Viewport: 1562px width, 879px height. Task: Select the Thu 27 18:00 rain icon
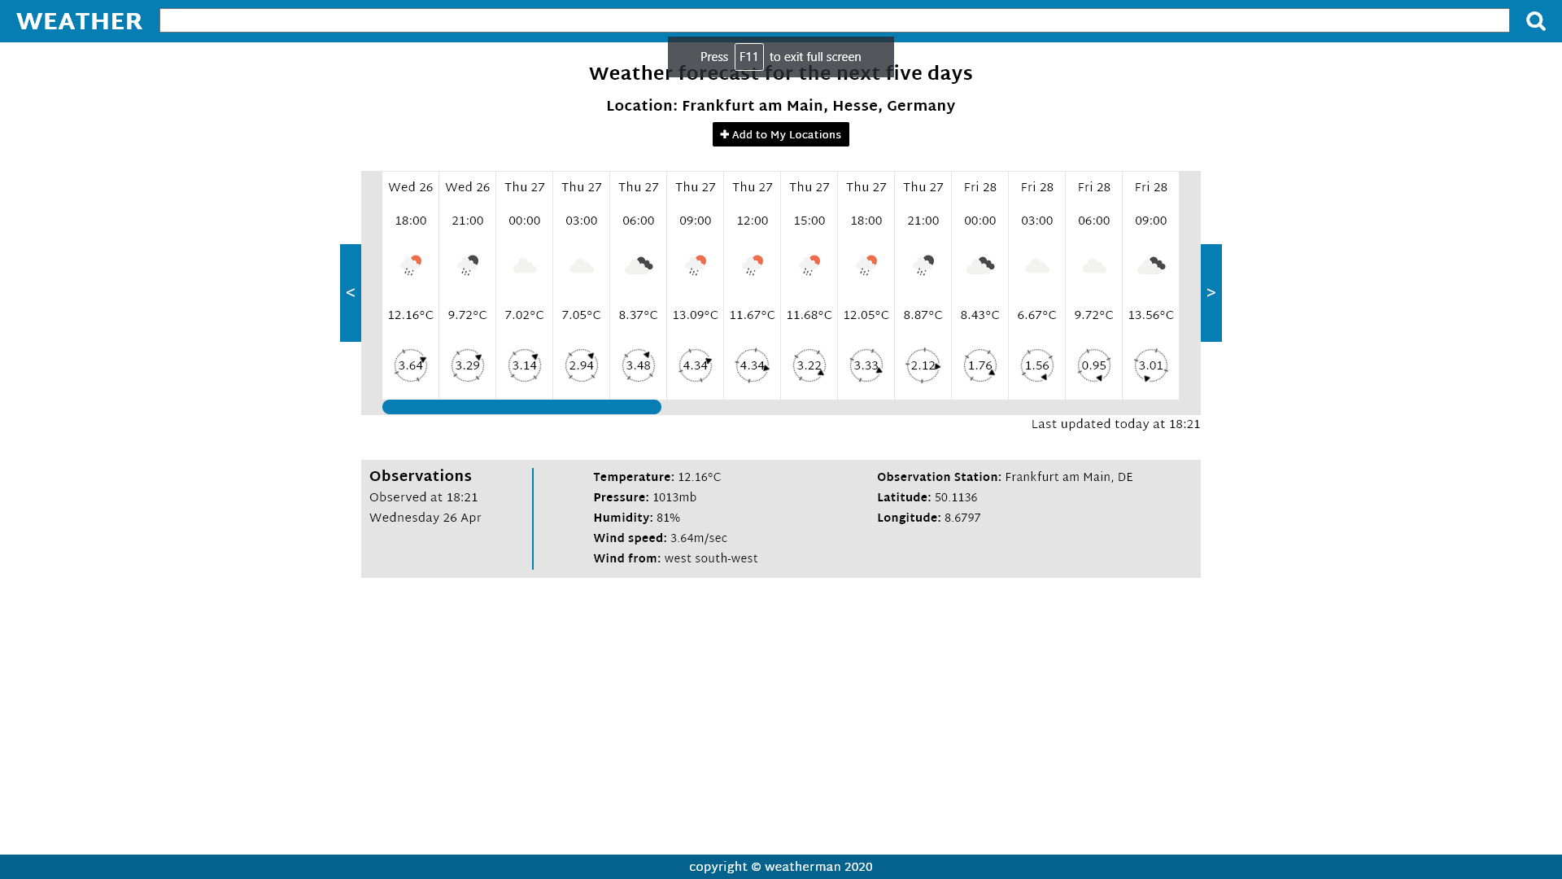pyautogui.click(x=866, y=265)
